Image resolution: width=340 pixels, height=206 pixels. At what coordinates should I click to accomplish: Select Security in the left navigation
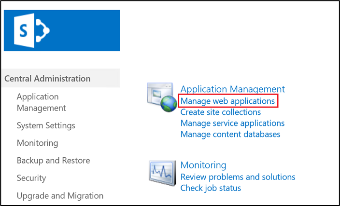pos(32,178)
